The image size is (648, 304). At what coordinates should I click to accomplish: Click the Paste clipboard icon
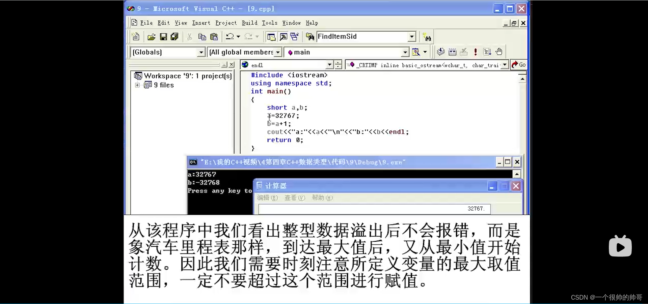pos(214,37)
